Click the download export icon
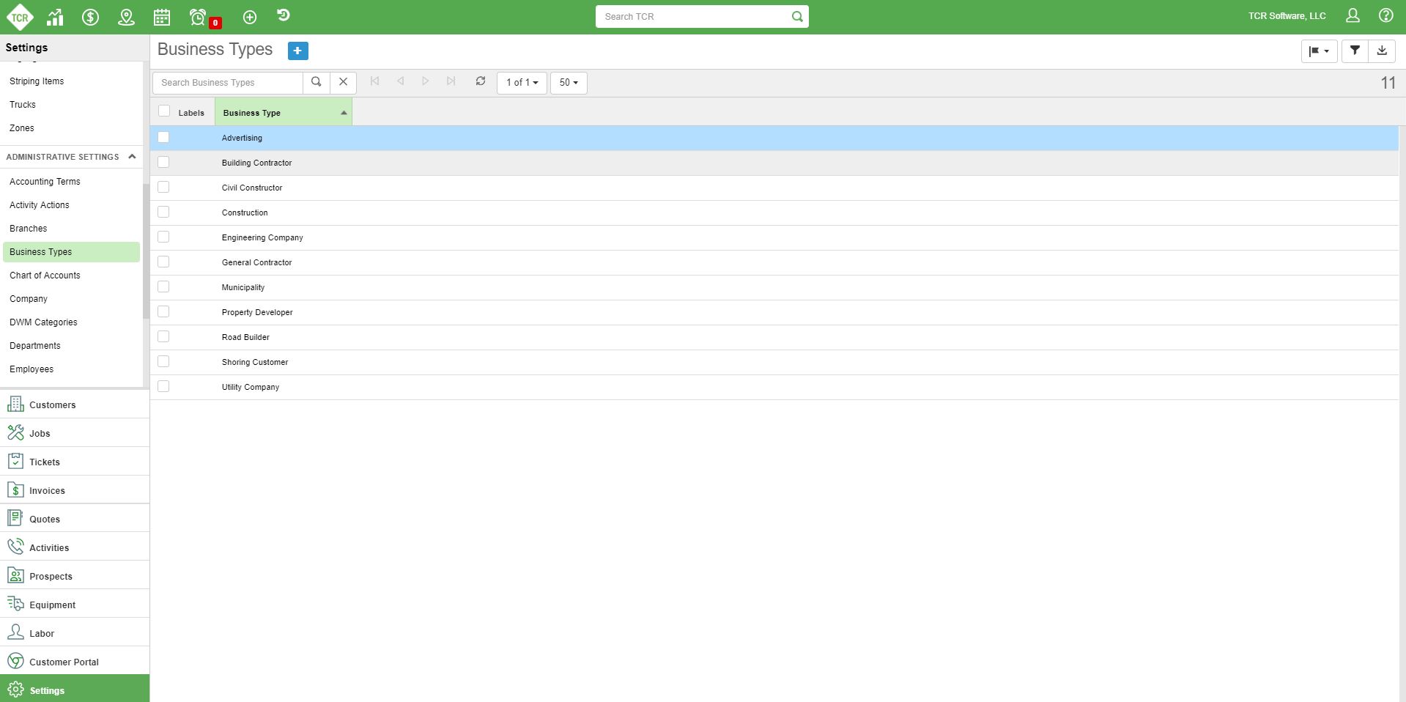 [1381, 51]
